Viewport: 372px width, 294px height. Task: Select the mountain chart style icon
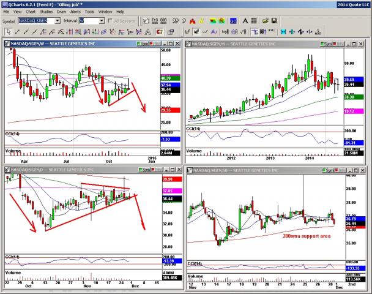pyautogui.click(x=214, y=32)
